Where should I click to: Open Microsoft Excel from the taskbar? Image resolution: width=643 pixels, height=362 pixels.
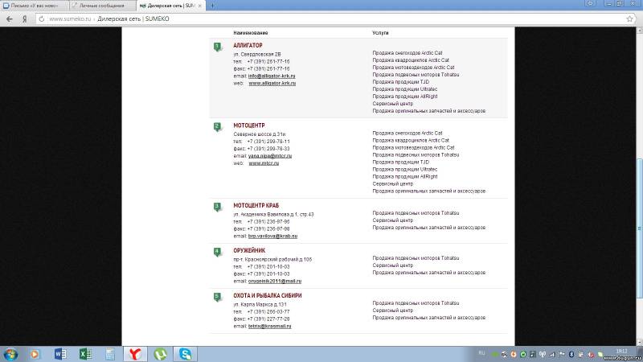click(x=85, y=354)
